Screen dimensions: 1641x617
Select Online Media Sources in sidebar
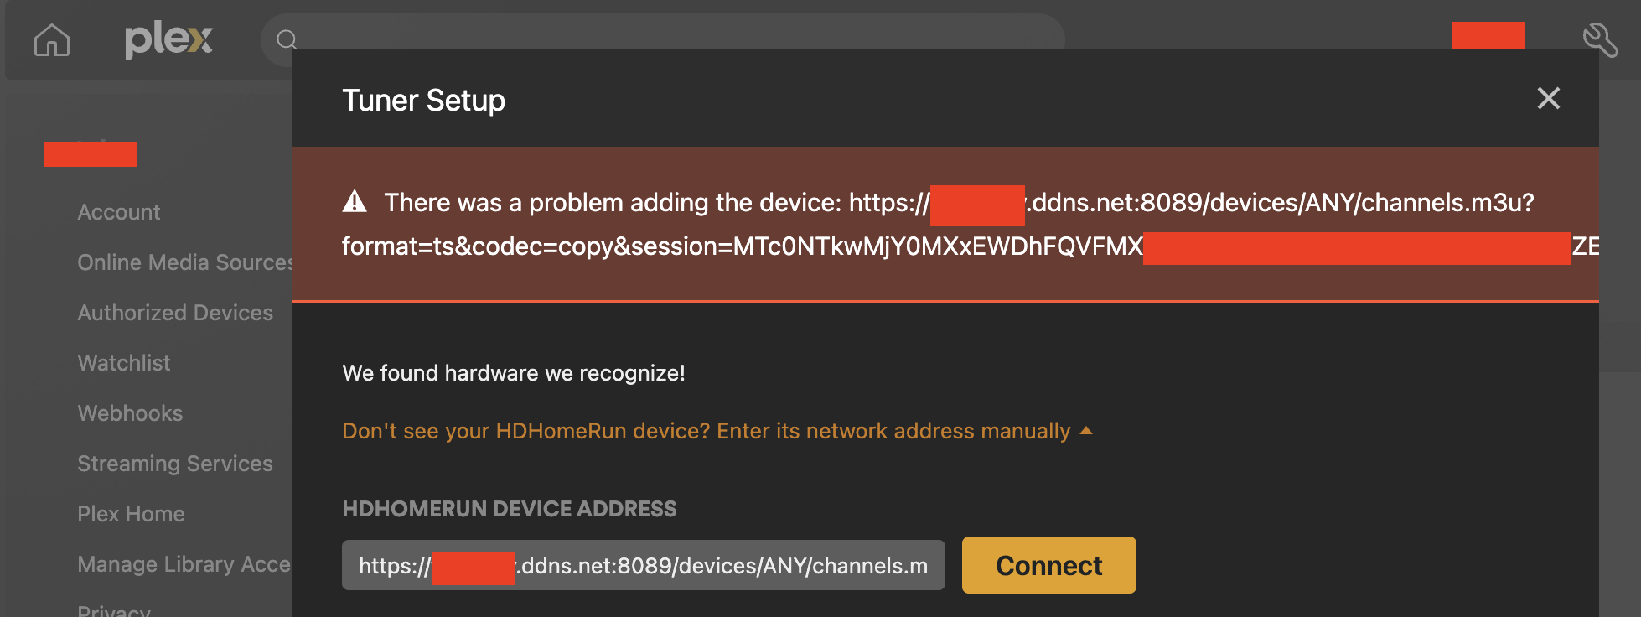coord(184,262)
